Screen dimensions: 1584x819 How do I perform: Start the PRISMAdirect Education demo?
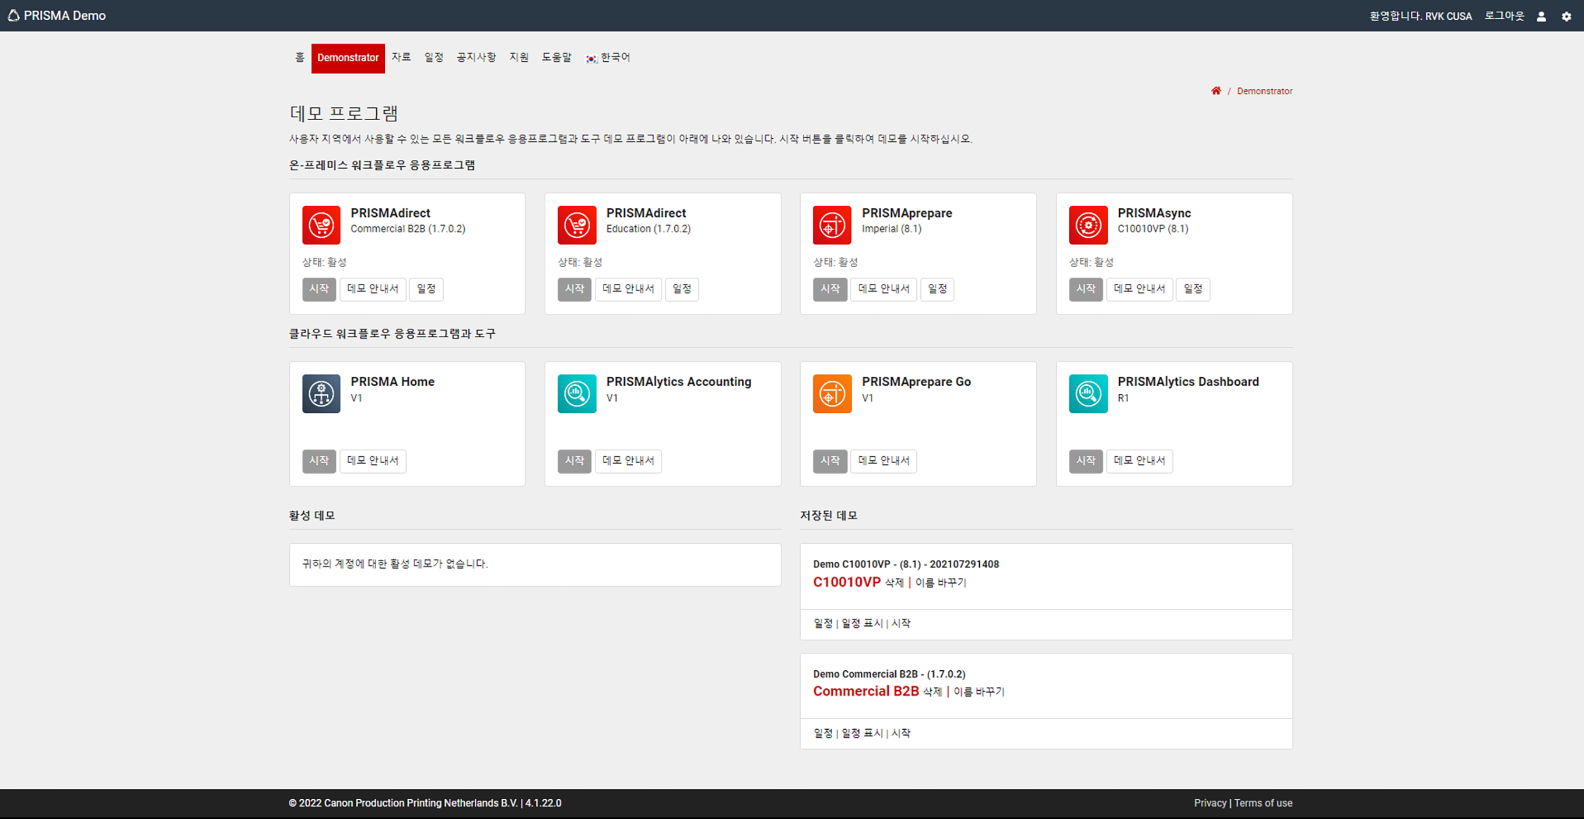(574, 289)
